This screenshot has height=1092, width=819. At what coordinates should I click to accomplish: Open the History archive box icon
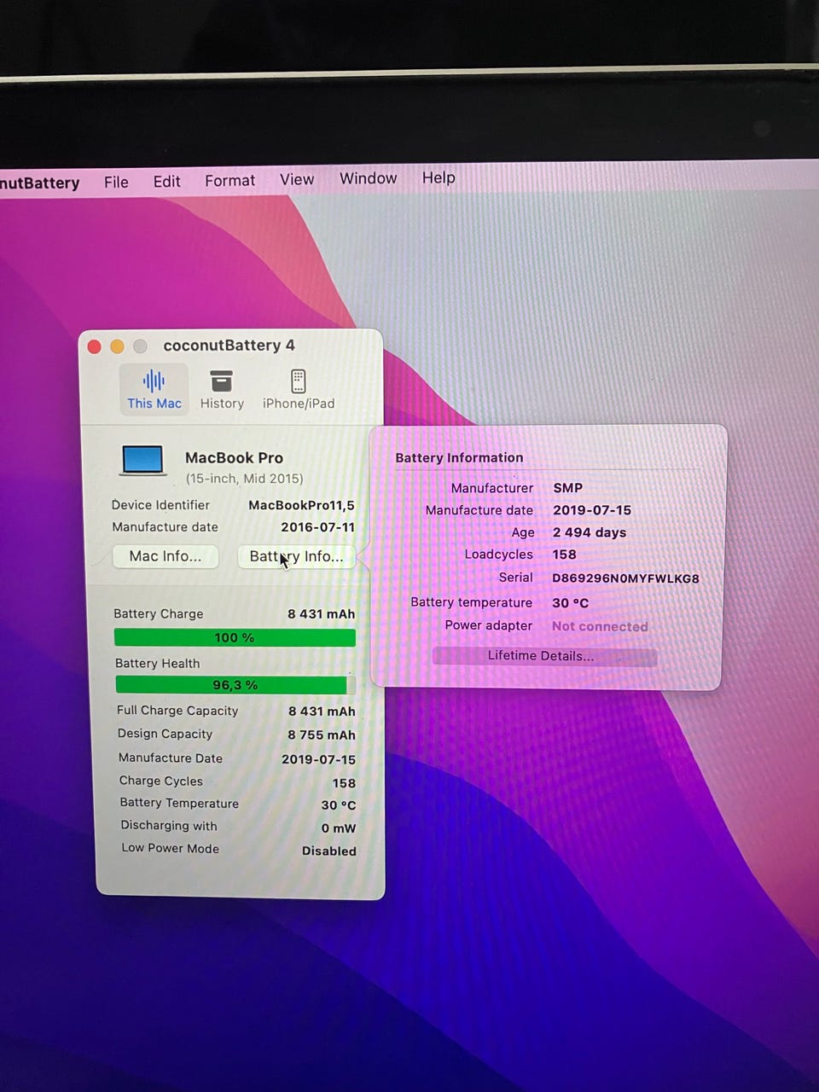pos(222,380)
